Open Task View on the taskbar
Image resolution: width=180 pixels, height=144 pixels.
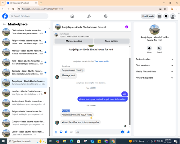pyautogui.click(x=51, y=141)
